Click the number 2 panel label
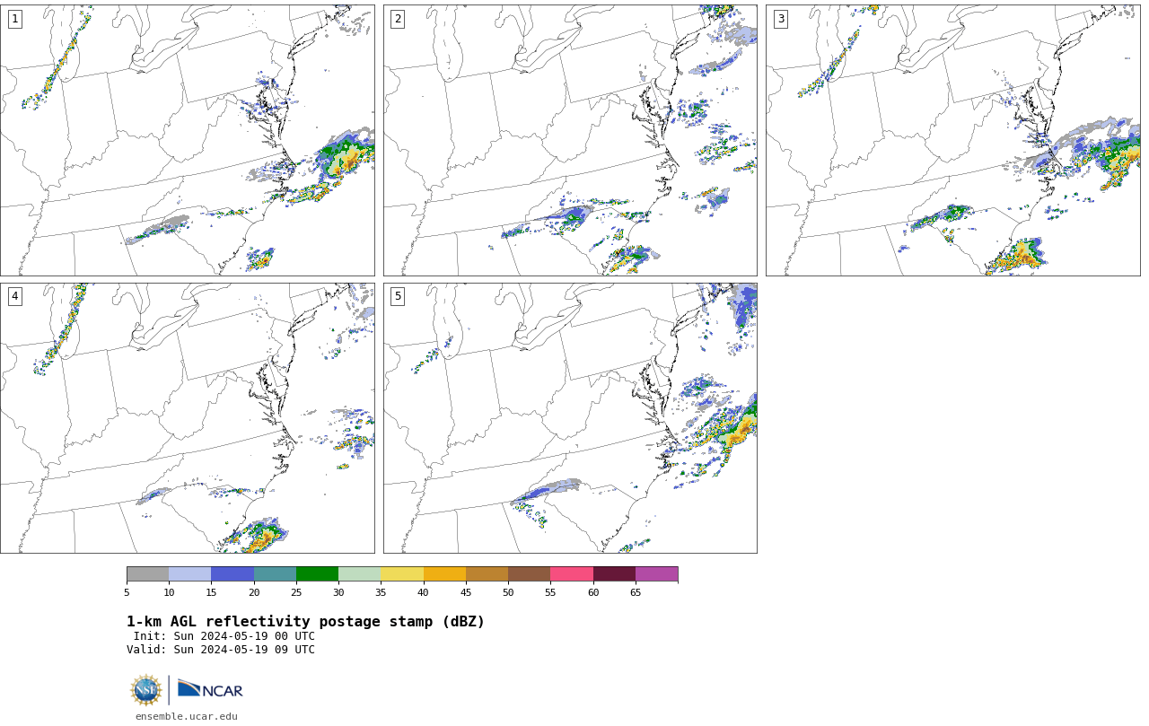Screen dimensions: 1149x726 pos(398,19)
